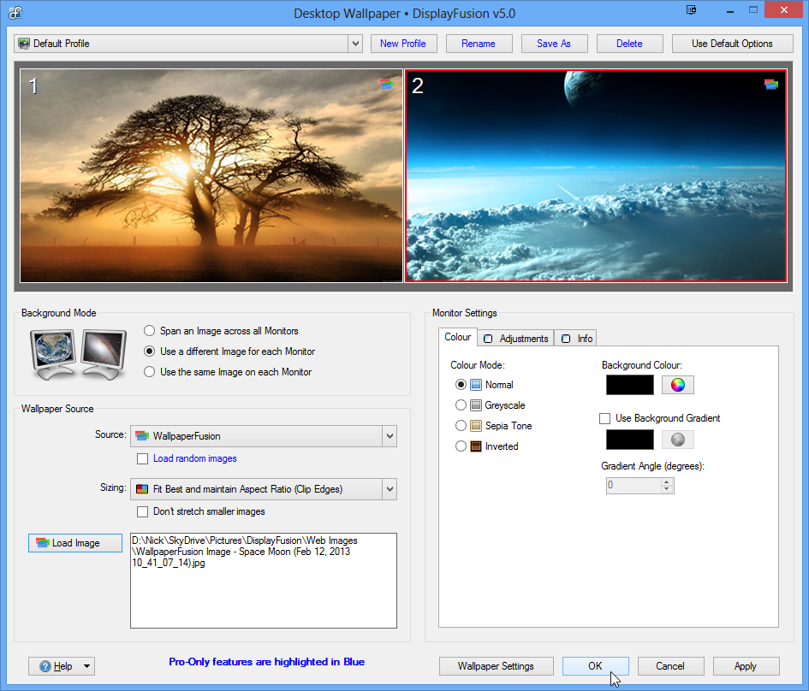Open the Sizing Fit Best dropdown
Screen dimensions: 809x691
[390, 489]
